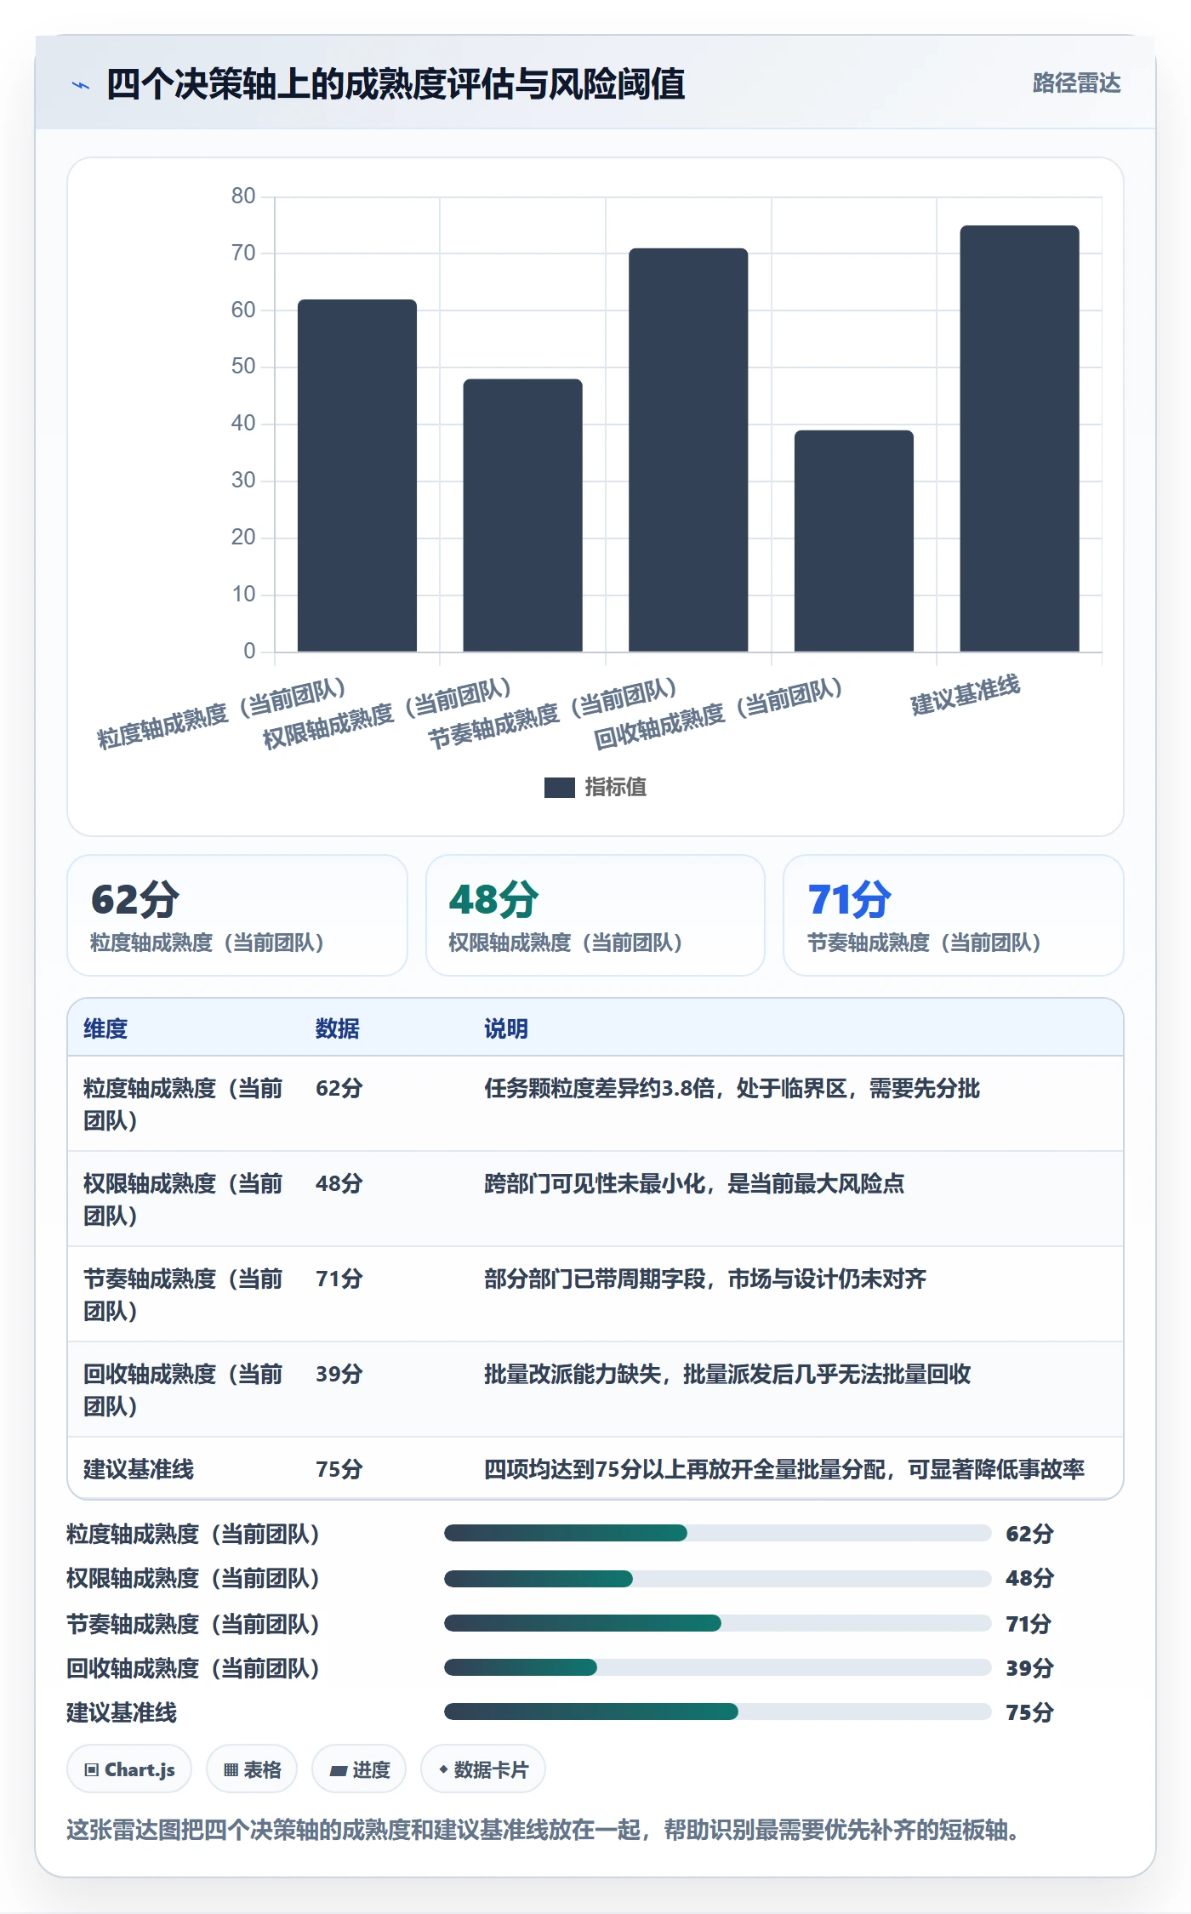Click the 维度 column header

click(x=105, y=1028)
